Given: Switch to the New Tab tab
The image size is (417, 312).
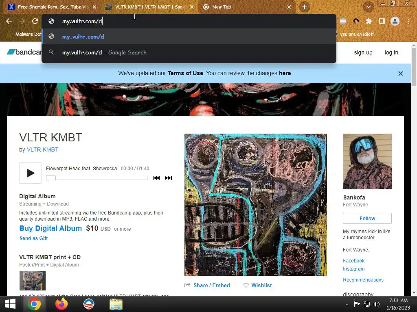Looking at the screenshot, I should tap(247, 7).
